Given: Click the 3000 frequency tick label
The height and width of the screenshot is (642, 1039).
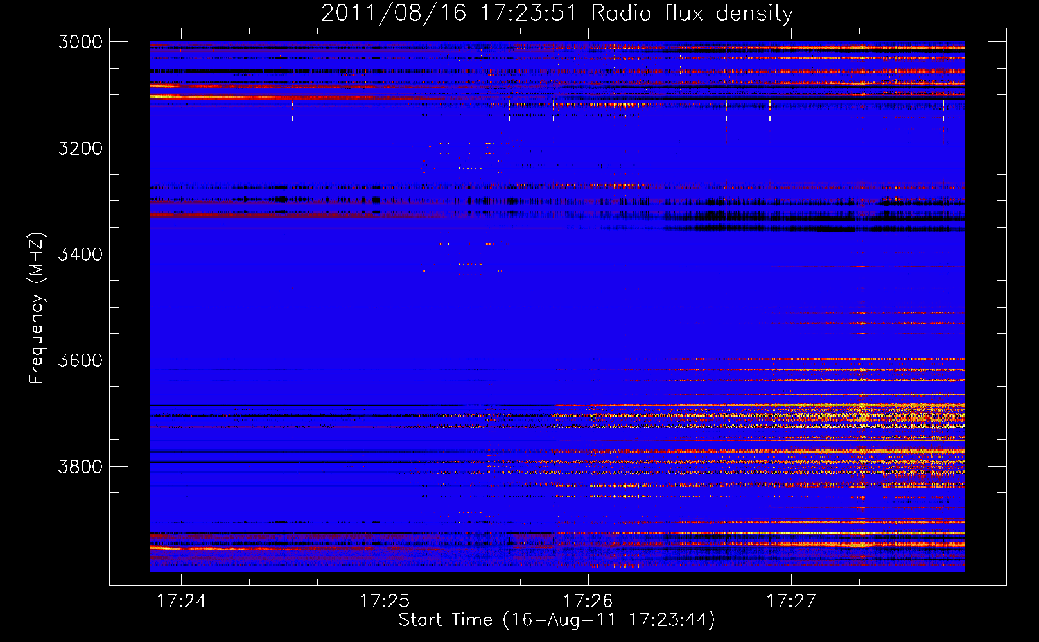Looking at the screenshot, I should (80, 42).
